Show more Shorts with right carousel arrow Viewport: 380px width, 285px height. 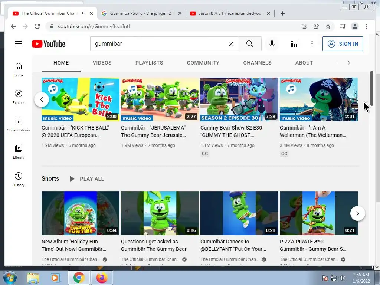(357, 213)
